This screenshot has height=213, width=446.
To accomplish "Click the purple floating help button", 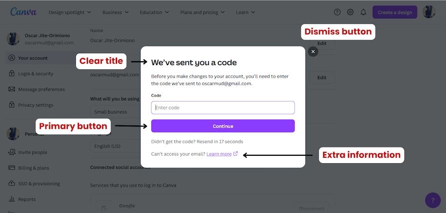I will [x=433, y=200].
